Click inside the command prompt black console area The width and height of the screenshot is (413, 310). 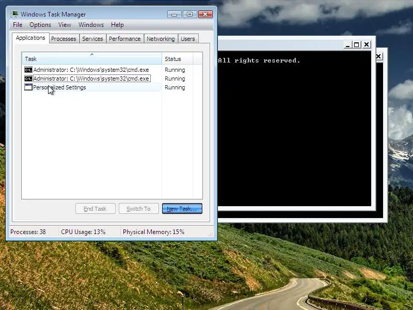click(x=294, y=128)
